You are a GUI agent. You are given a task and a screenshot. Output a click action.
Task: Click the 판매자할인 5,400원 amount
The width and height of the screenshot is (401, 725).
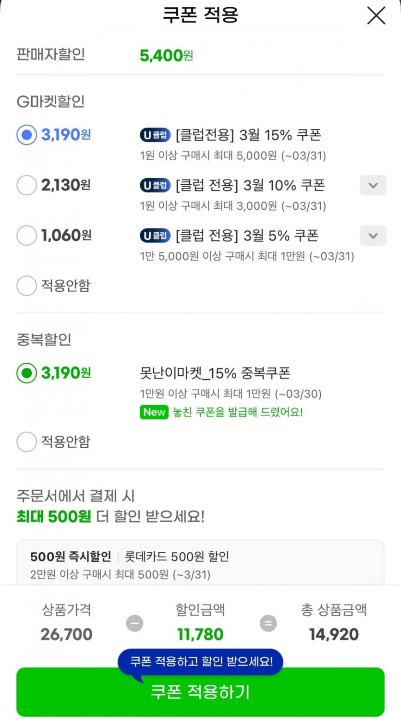tap(166, 56)
